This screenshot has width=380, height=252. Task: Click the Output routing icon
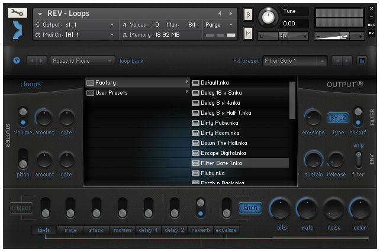(x=37, y=25)
